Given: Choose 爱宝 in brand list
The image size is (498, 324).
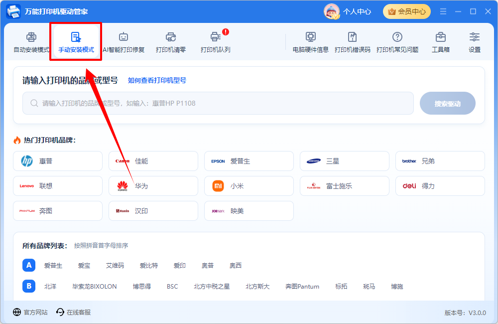Looking at the screenshot, I should (x=84, y=266).
